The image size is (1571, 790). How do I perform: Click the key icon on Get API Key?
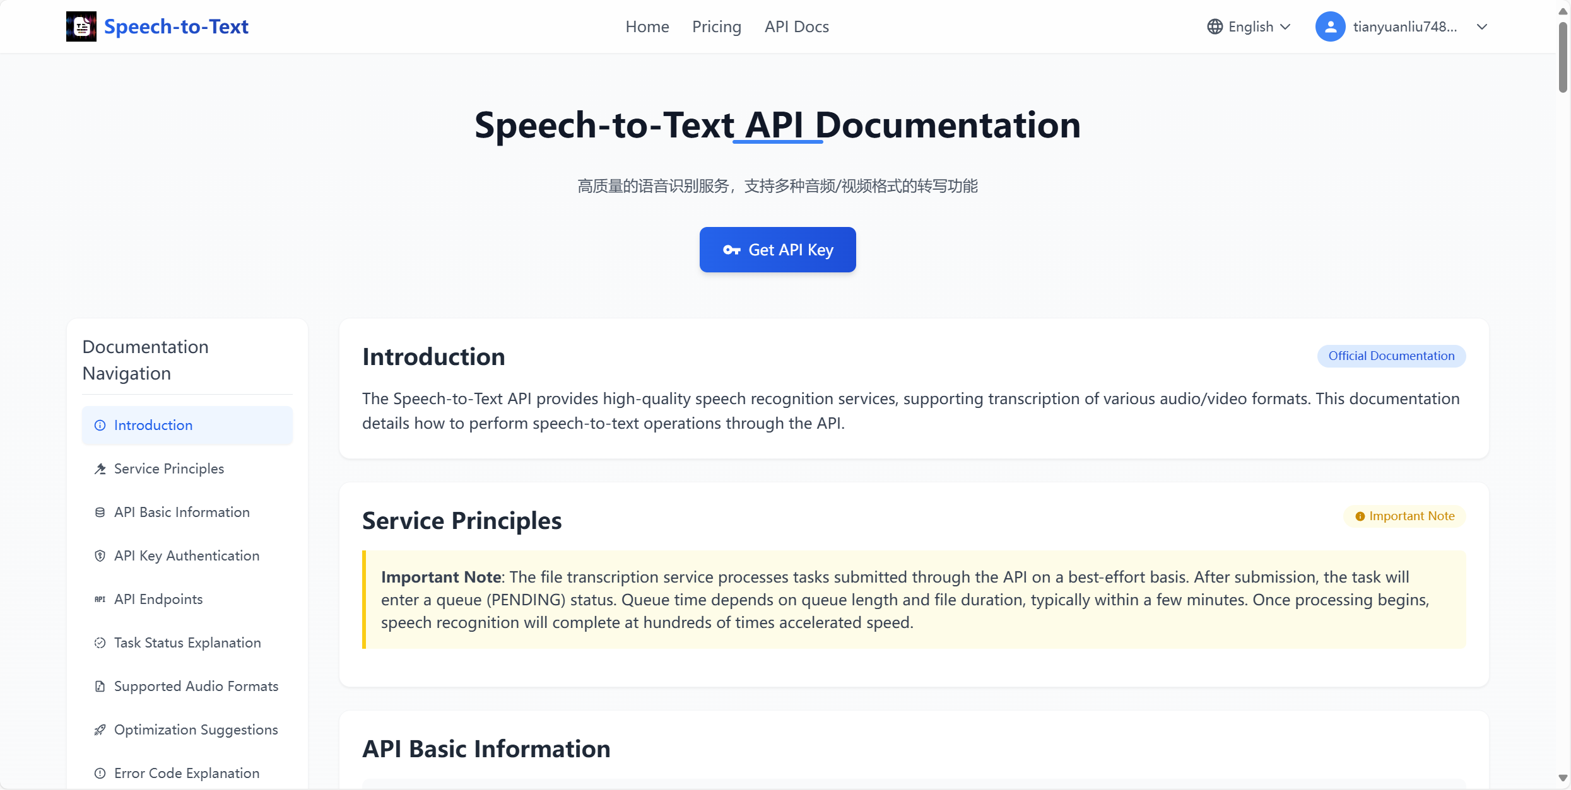(732, 250)
